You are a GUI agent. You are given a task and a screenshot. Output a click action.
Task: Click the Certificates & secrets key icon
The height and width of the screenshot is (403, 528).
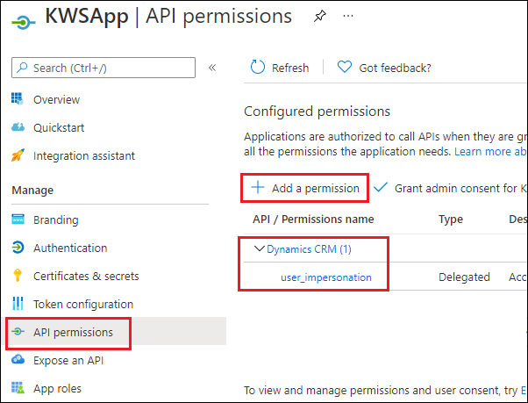point(18,276)
